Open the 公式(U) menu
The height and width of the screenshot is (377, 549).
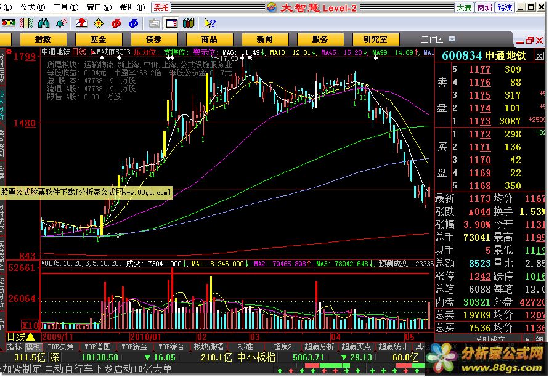33,7
